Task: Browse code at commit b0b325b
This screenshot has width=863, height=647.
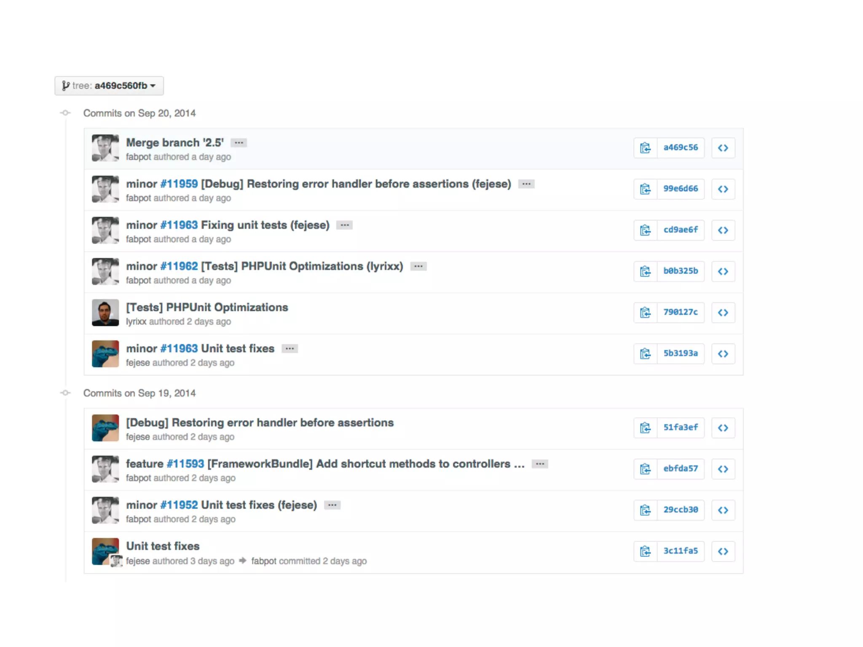Action: pos(723,271)
